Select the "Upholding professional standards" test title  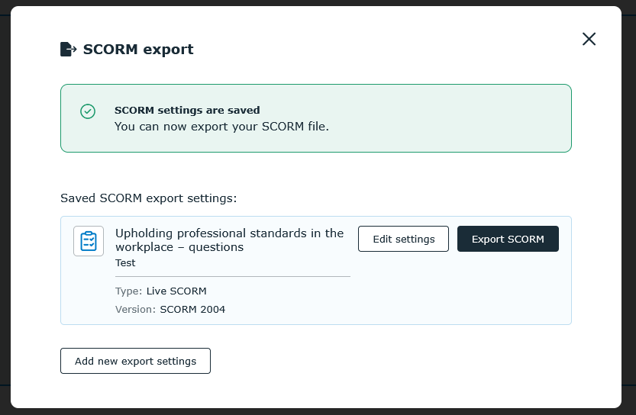(x=230, y=240)
